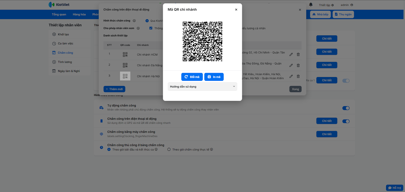Toggle Chấm công trên điện thoại di động switch

tap(346, 121)
